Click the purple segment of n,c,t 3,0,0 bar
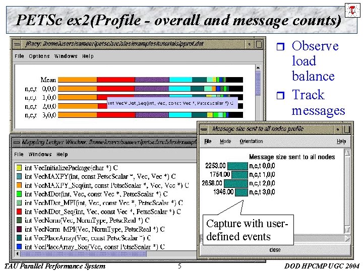Screen dimensions: 363x272 click(152, 115)
